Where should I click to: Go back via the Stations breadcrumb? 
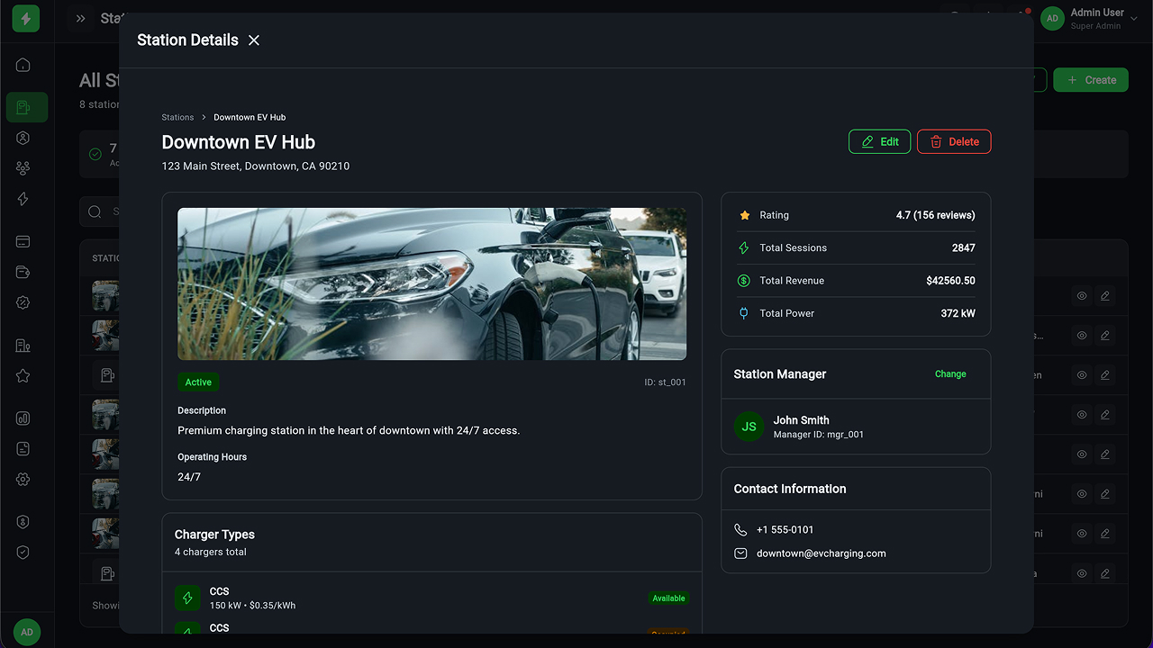(177, 118)
